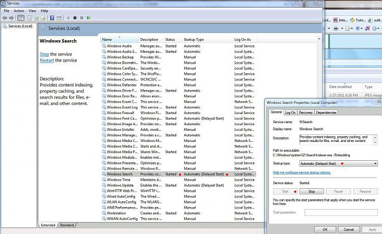Screen dimensions: 382x234
Task: Click the gear icon beside Windows Defender
Action: tap(104, 85)
